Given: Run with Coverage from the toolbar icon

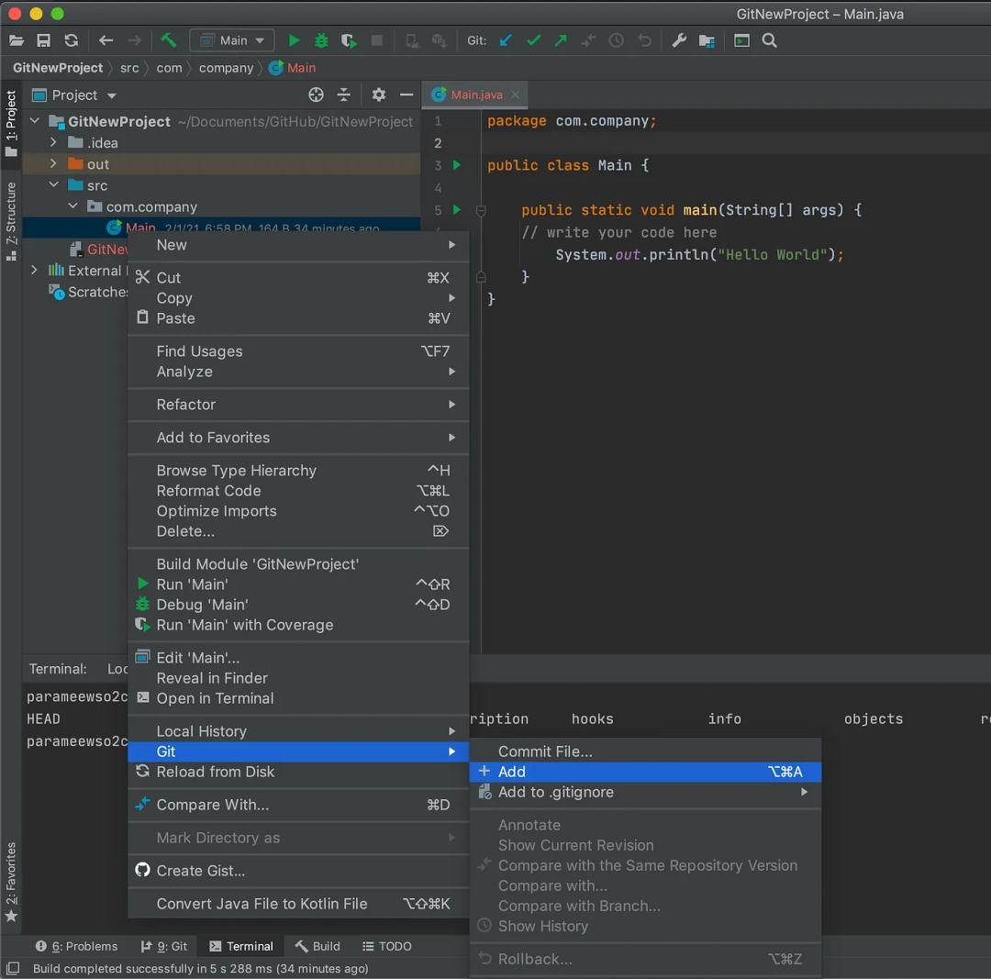Looking at the screenshot, I should [349, 41].
